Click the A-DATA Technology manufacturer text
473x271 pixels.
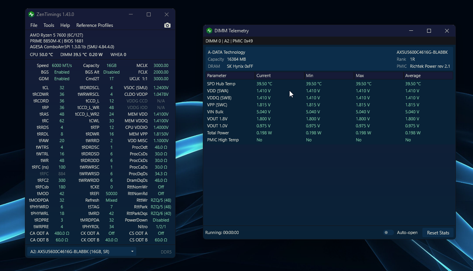point(227,52)
